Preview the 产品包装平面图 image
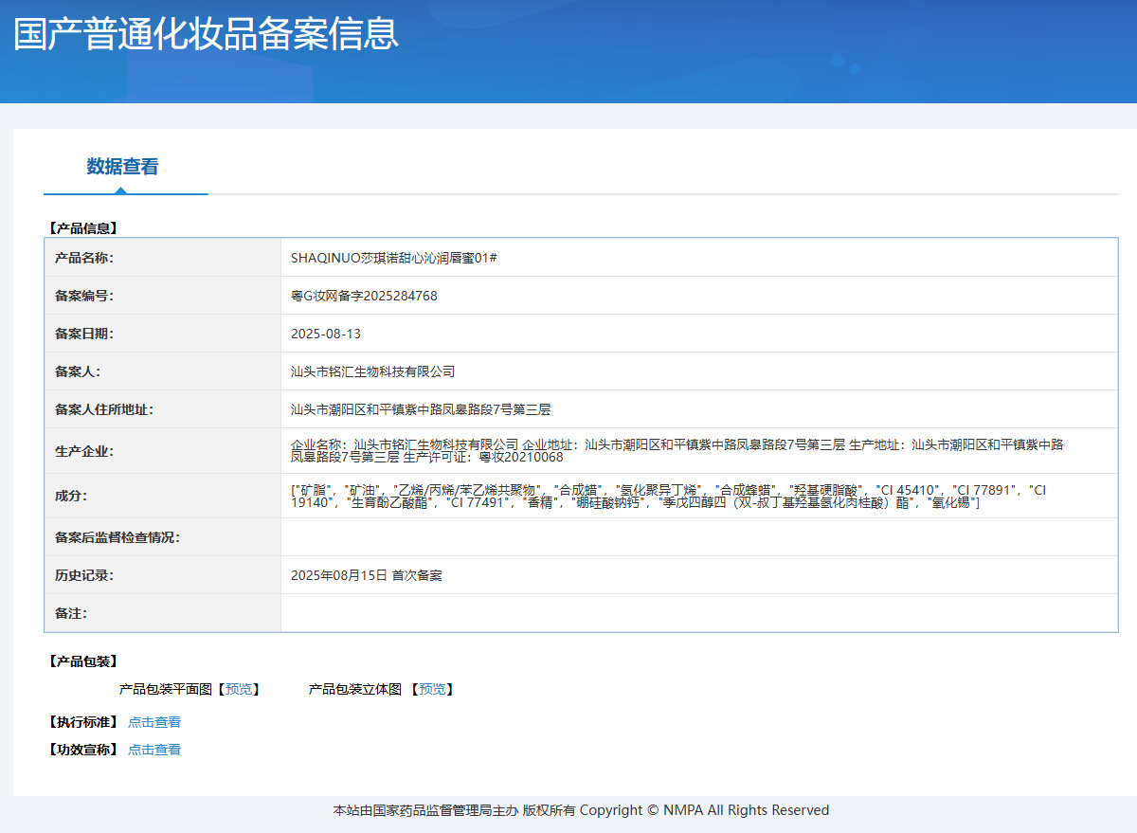Image resolution: width=1137 pixels, height=833 pixels. coord(240,689)
